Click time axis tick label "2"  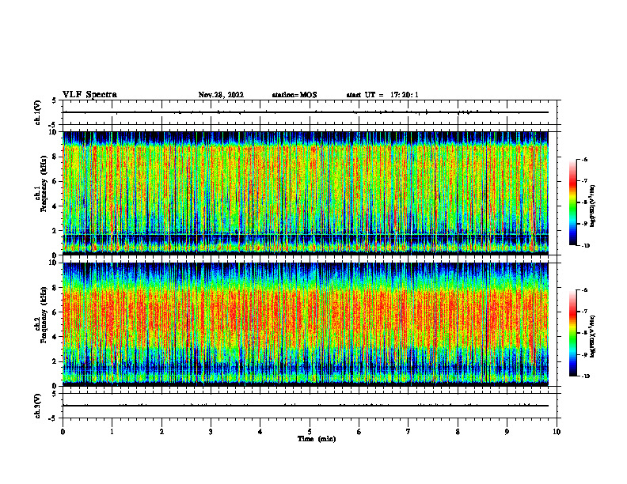161,432
